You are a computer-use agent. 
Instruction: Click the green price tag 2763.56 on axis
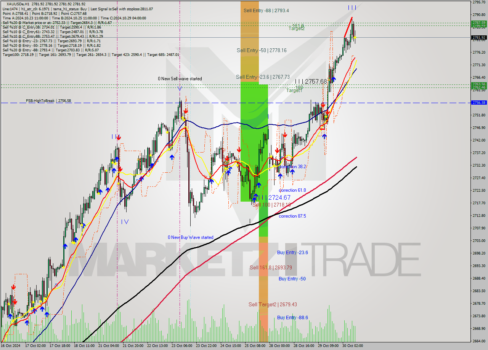click(479, 84)
